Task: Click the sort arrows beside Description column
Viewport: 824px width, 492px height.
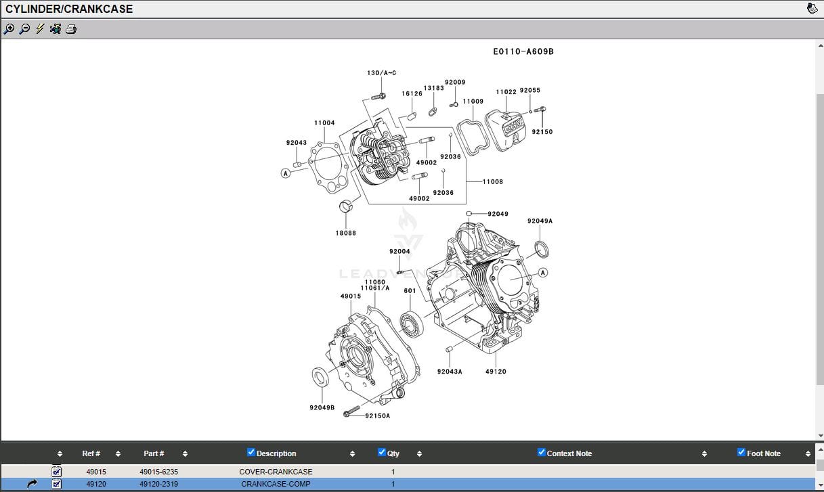Action: [x=352, y=453]
